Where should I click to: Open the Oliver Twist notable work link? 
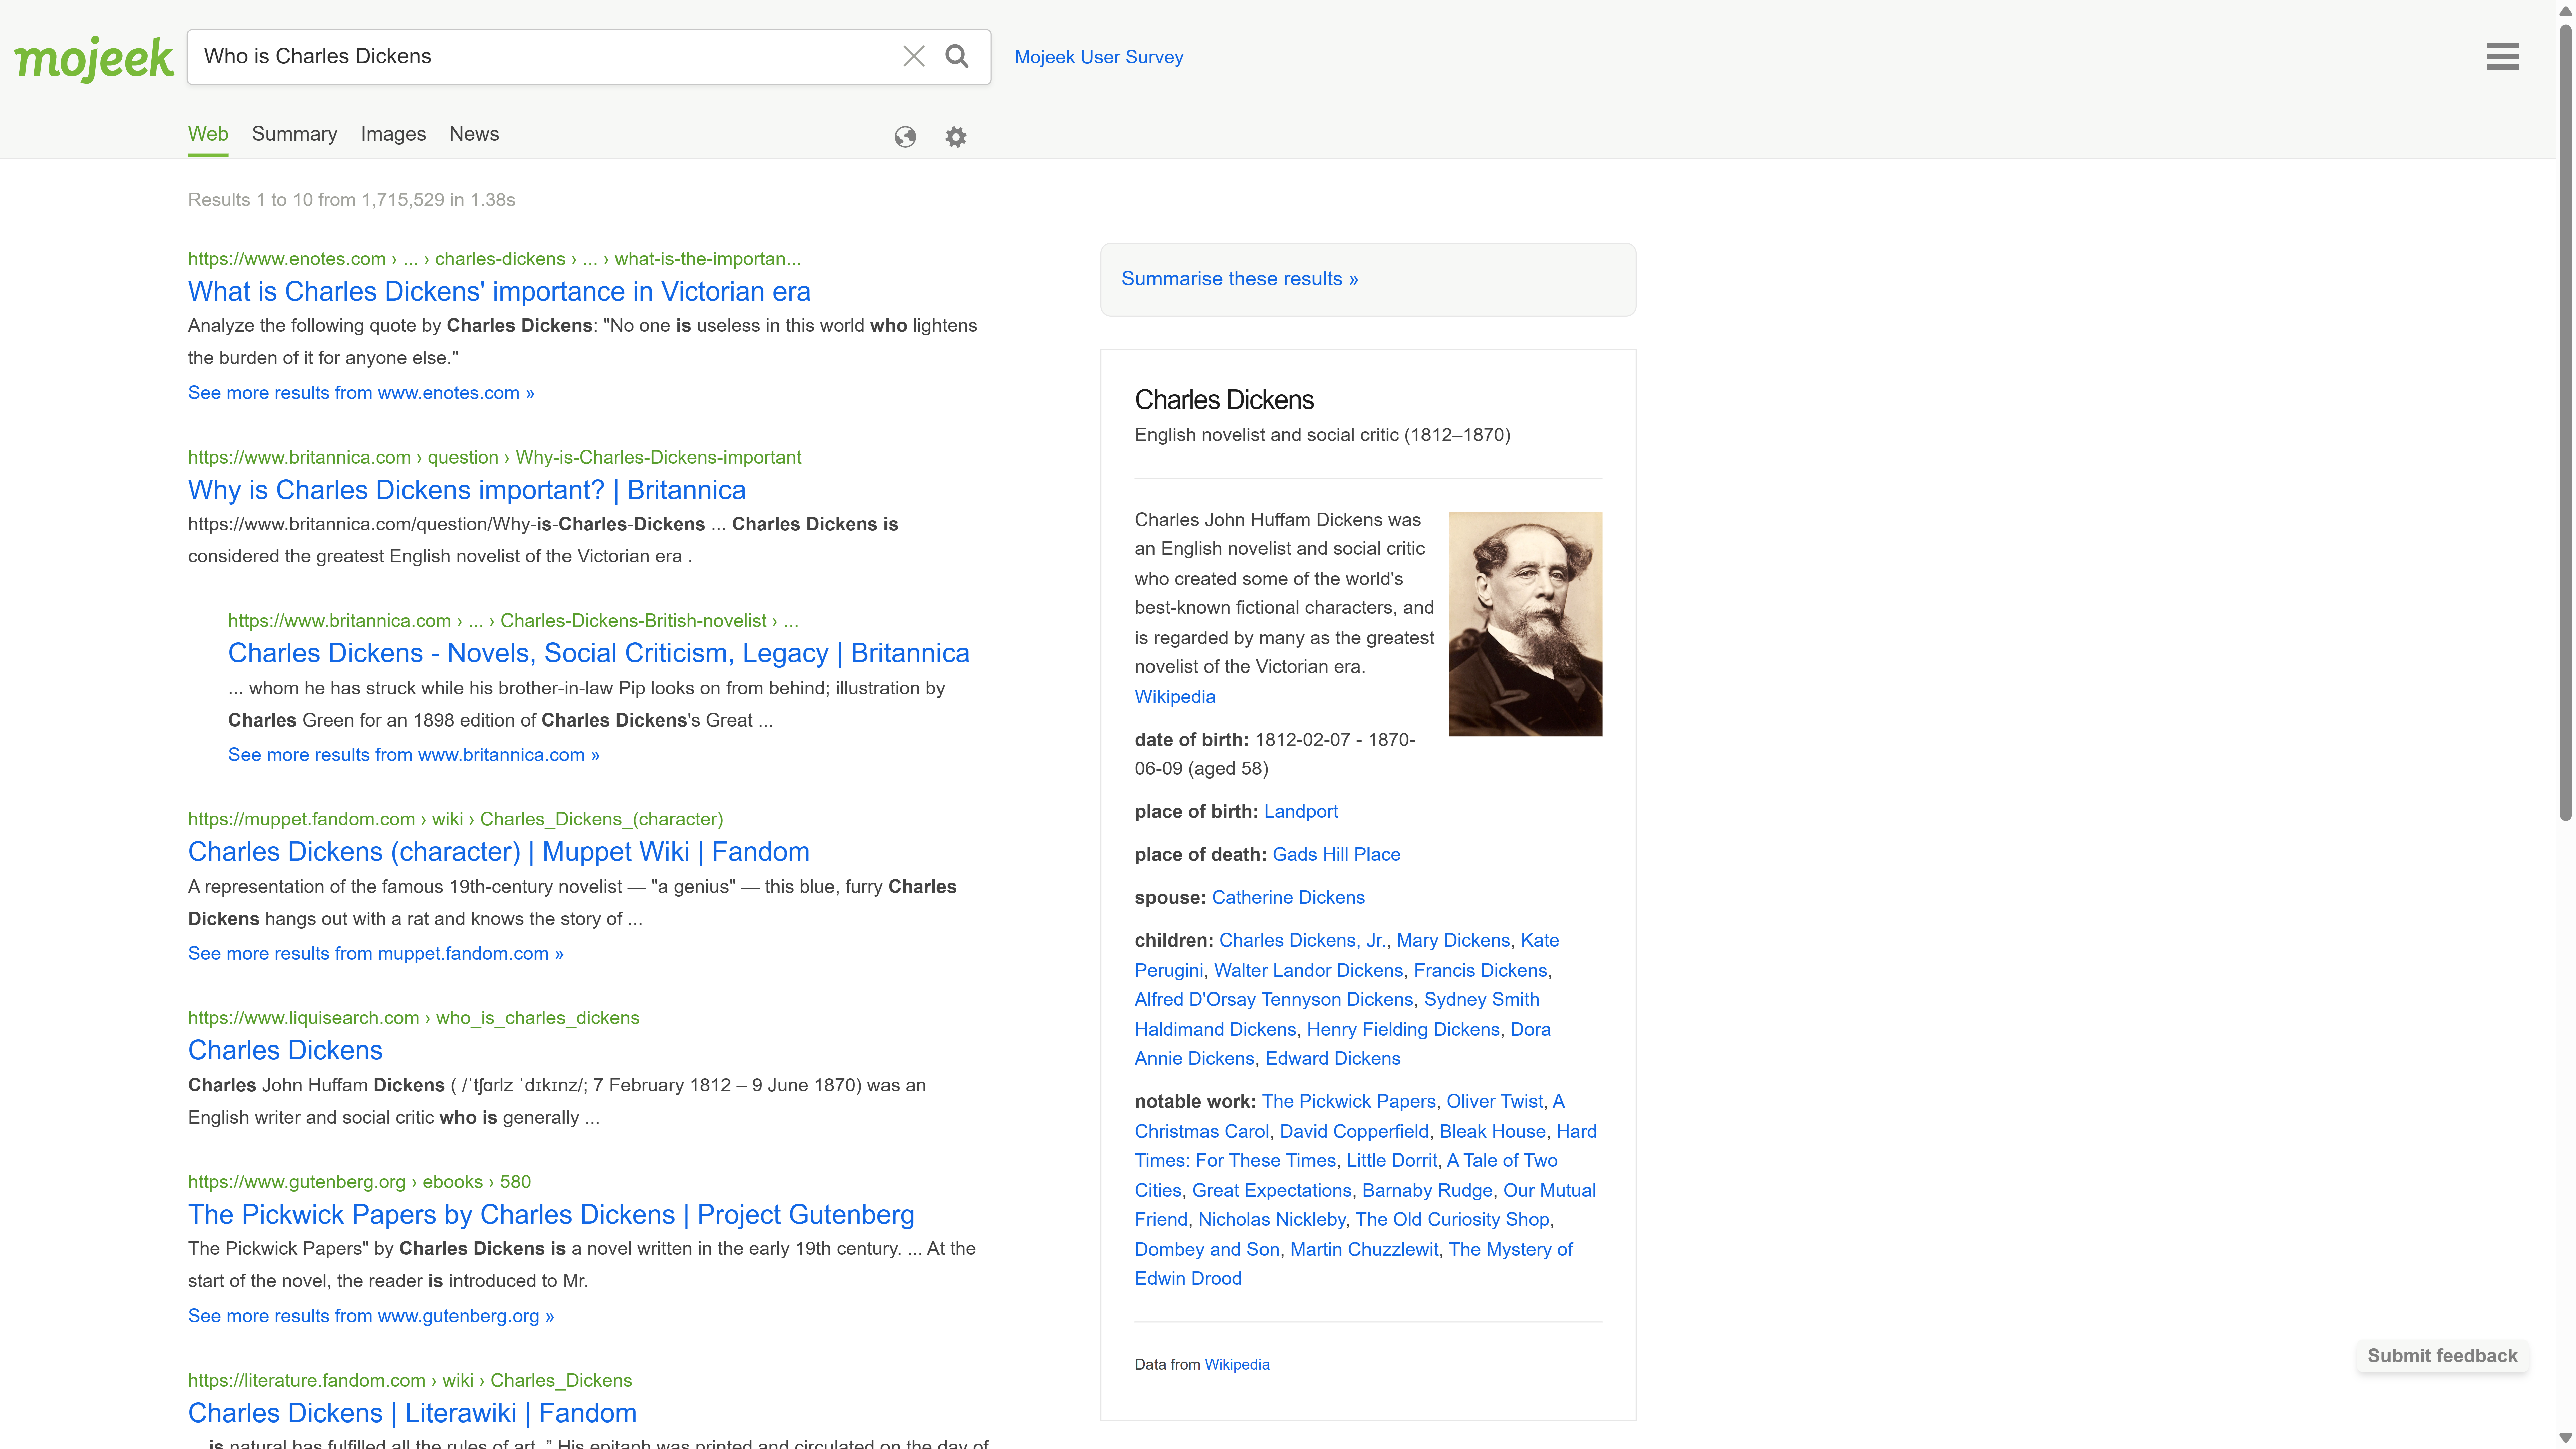1494,1101
